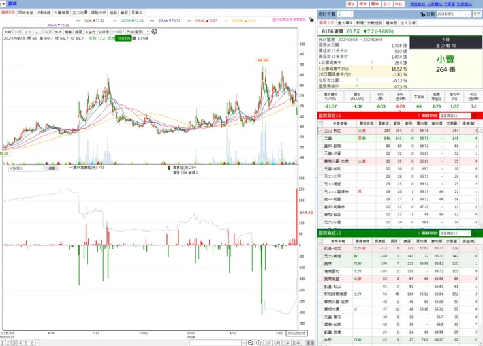The width and height of the screenshot is (483, 346).
Task: Open 籌碼分析 tab in right panel
Action: pyautogui.click(x=327, y=23)
